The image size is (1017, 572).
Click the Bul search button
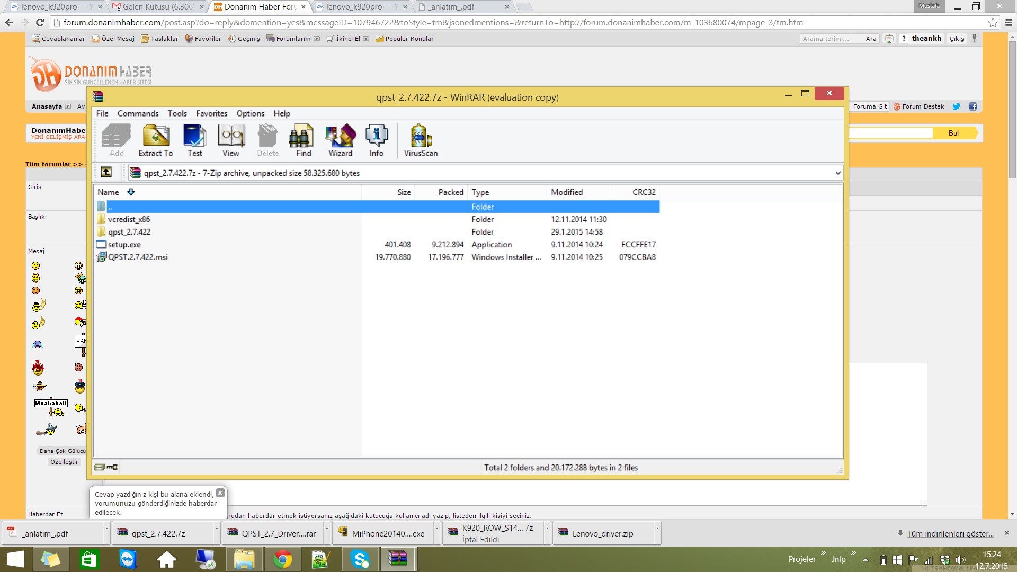(x=953, y=133)
